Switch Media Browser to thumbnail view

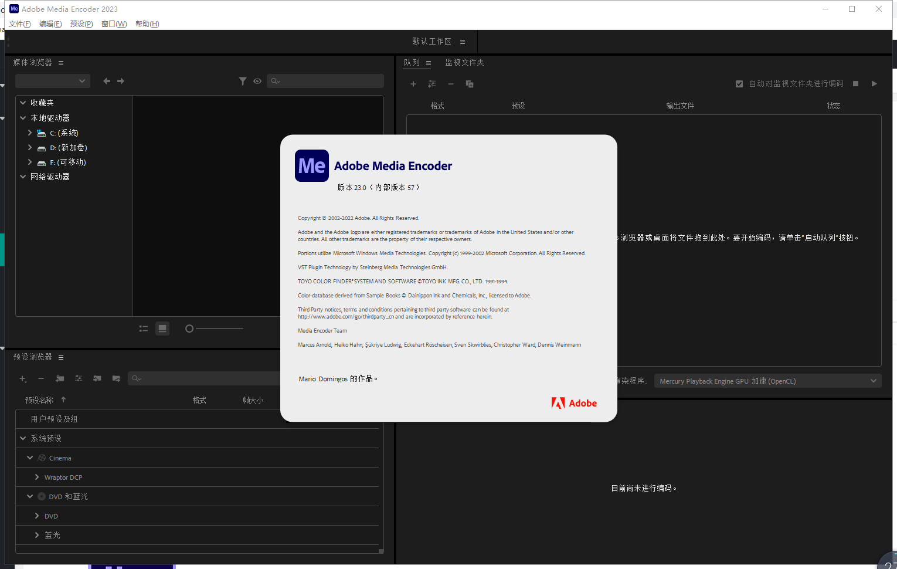(162, 328)
